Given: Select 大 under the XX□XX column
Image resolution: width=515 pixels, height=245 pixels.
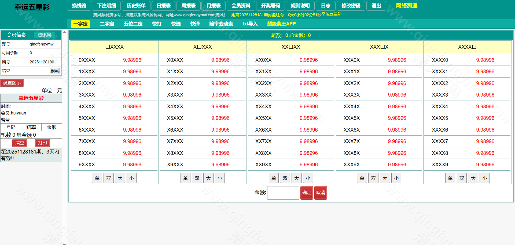Looking at the screenshot, I should point(296,178).
